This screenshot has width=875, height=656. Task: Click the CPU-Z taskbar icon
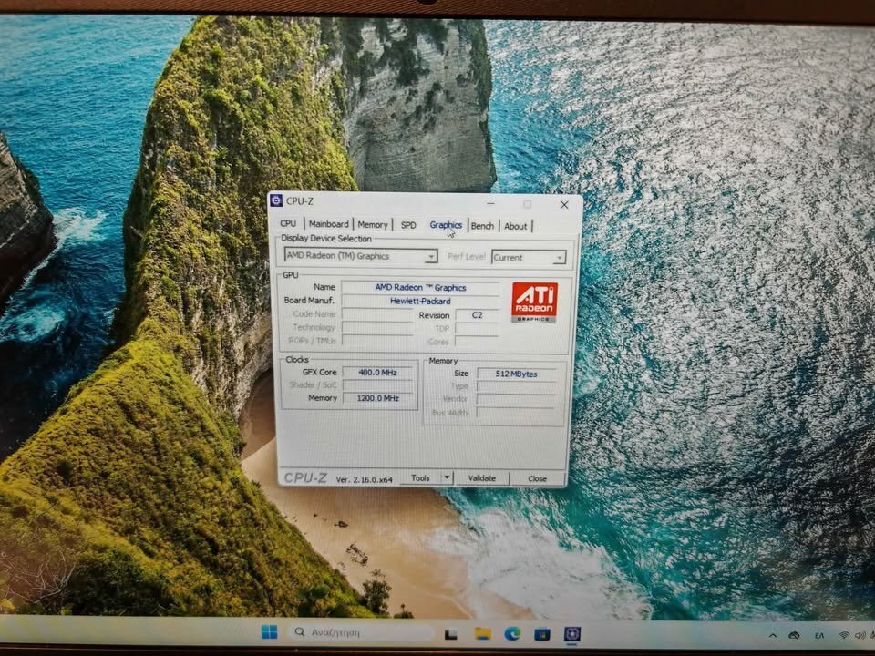coord(572,634)
